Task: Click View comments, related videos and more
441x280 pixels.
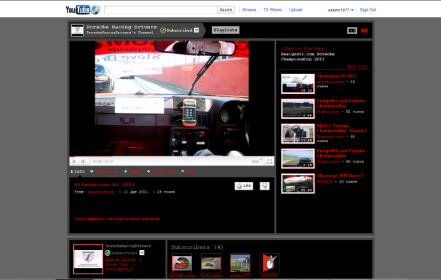Action: [x=117, y=219]
